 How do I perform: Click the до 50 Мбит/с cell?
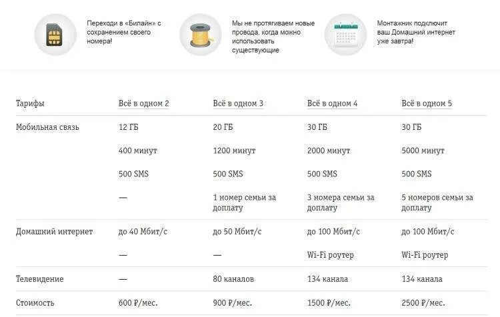click(x=237, y=232)
